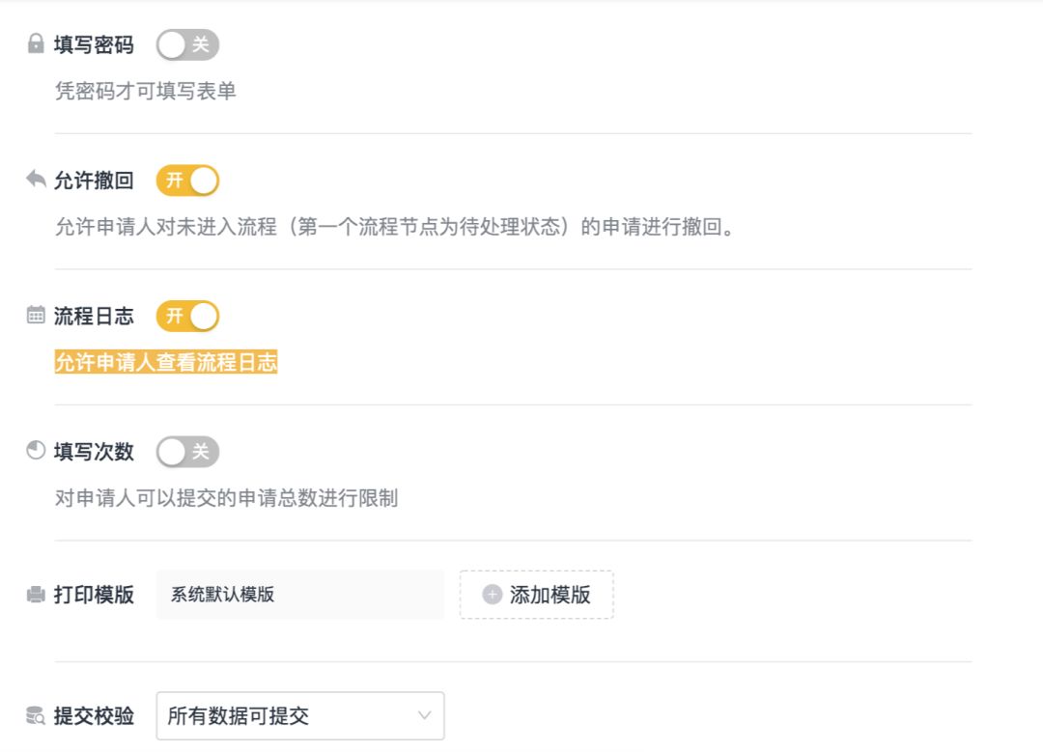
Task: Click the 允许撤回 description text
Action: (394, 228)
